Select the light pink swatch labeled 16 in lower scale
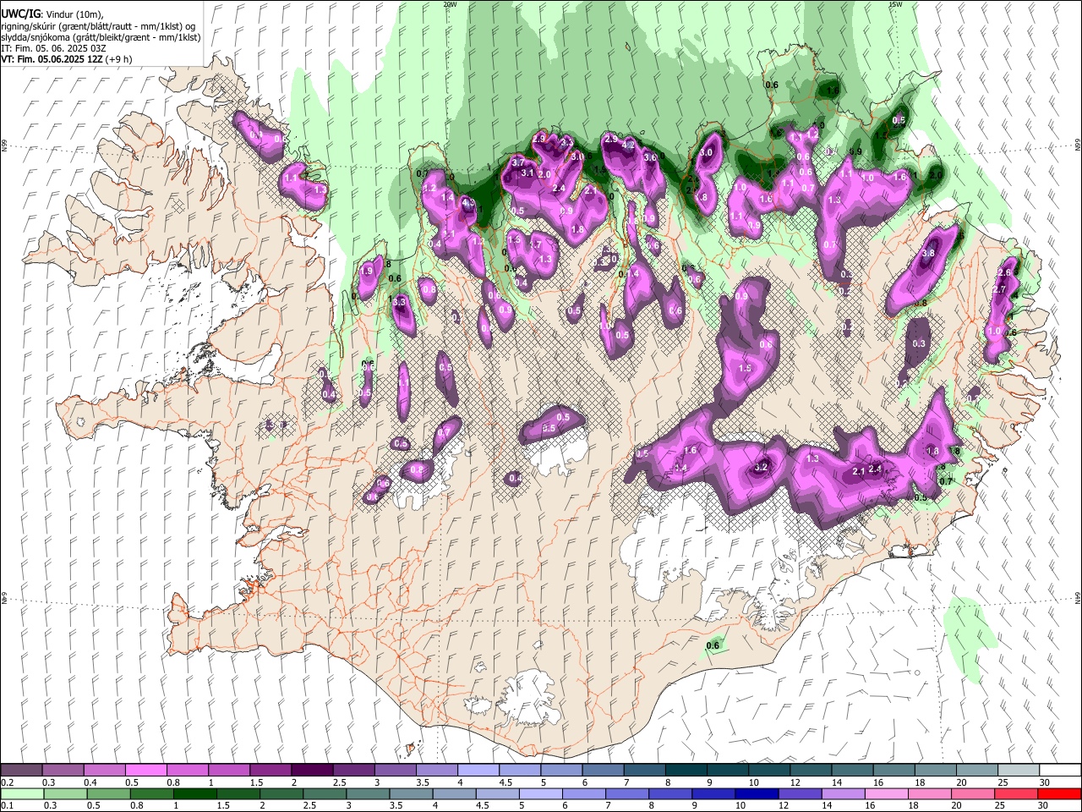 (x=886, y=793)
